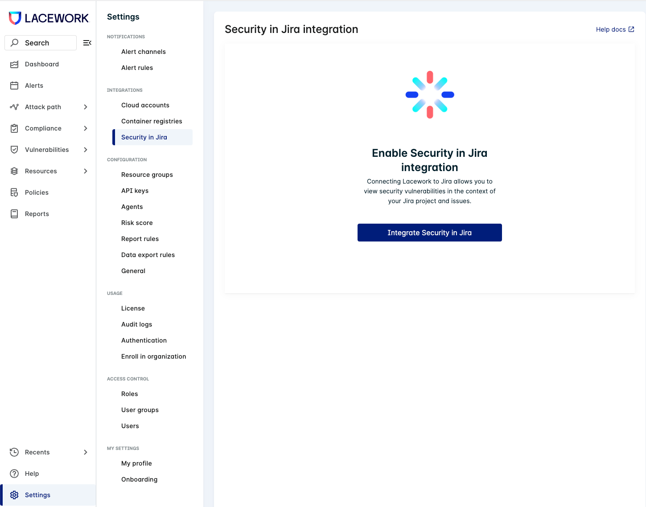The image size is (646, 507).
Task: Open API keys settings
Action: [135, 191]
